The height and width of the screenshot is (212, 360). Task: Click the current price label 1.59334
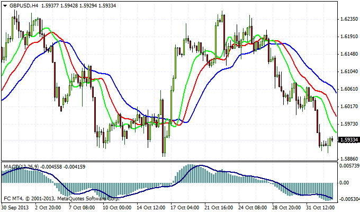click(349, 140)
